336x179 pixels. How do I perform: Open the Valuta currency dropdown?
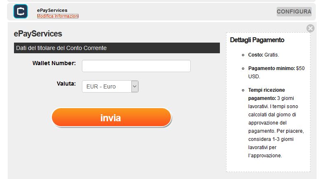point(107,86)
